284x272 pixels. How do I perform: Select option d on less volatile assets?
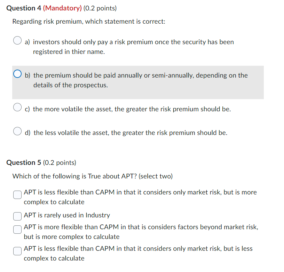point(17,131)
